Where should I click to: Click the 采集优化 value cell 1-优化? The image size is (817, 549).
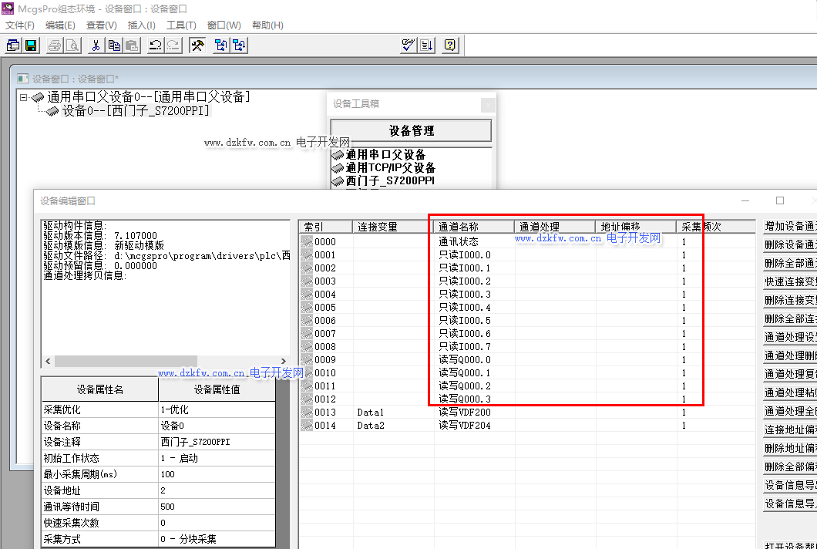(x=216, y=409)
